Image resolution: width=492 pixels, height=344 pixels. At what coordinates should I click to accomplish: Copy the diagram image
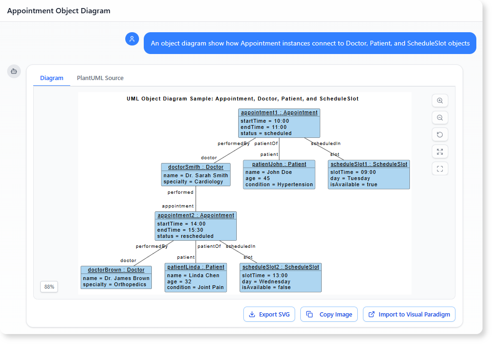[x=329, y=314]
